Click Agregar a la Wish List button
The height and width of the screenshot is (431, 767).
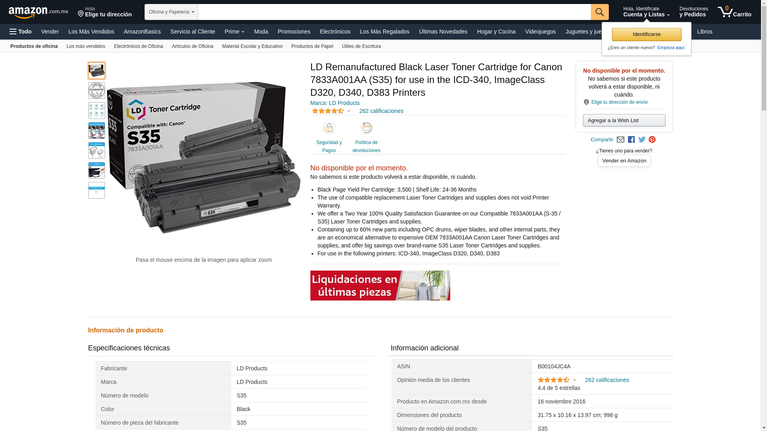pyautogui.click(x=624, y=121)
